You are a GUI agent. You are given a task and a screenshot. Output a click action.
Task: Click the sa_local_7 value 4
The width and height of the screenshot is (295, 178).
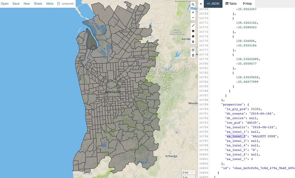click(x=252, y=159)
